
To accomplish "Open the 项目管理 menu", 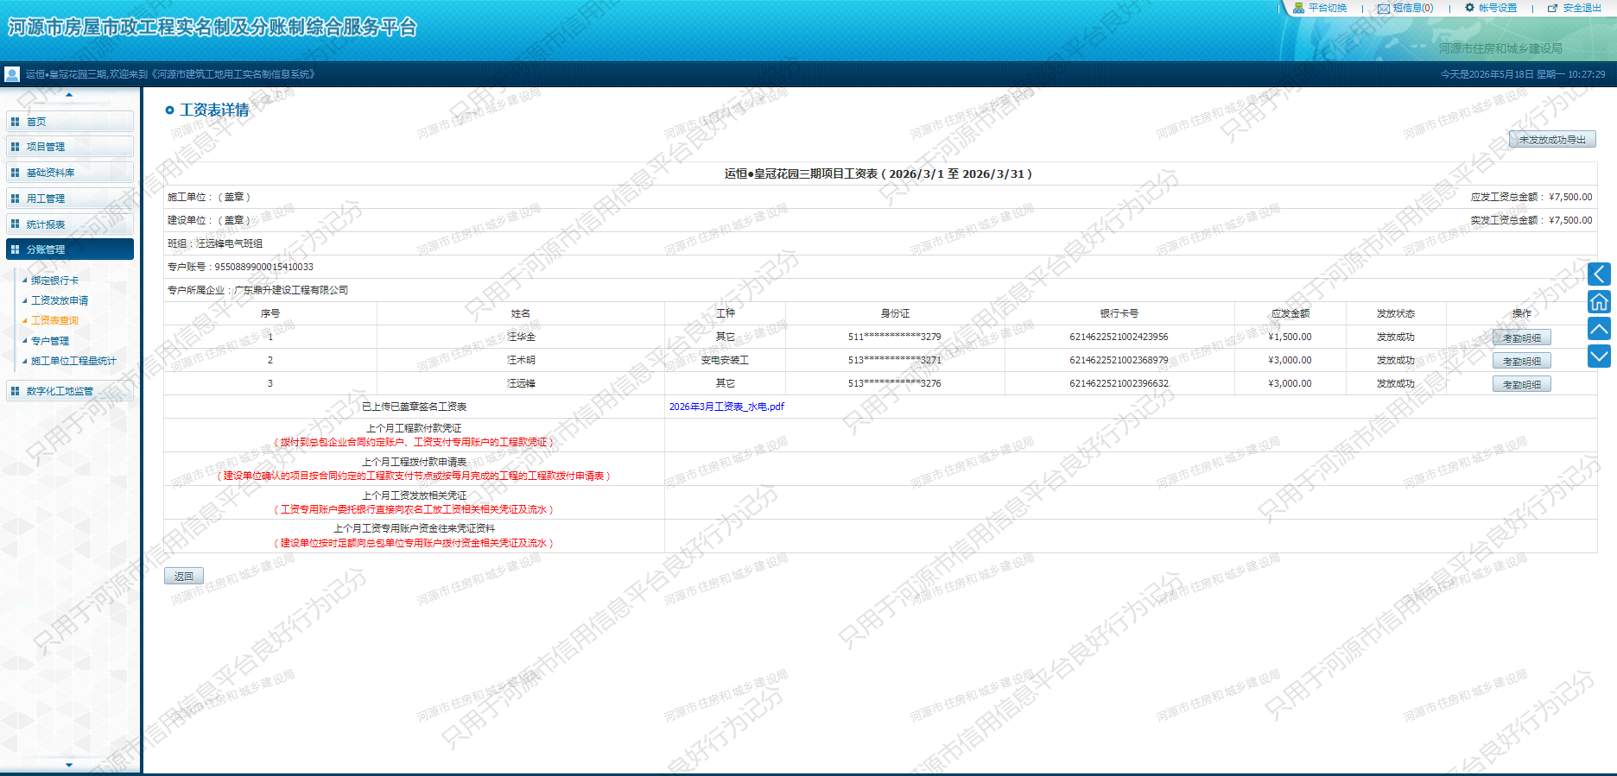I will pyautogui.click(x=70, y=147).
